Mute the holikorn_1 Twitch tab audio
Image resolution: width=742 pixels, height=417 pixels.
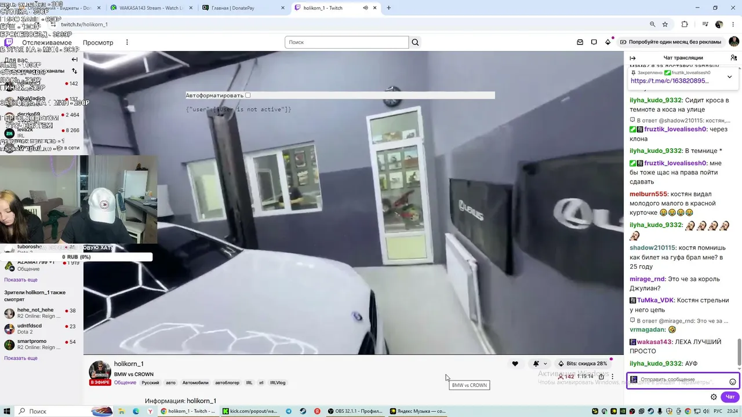366,8
